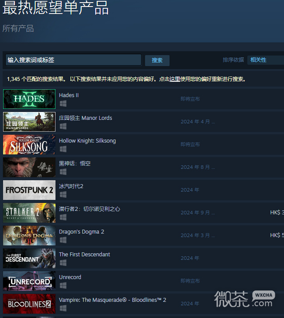
Task: Click the 1,345 个匹配的搜索结果 count text
Action: point(37,79)
